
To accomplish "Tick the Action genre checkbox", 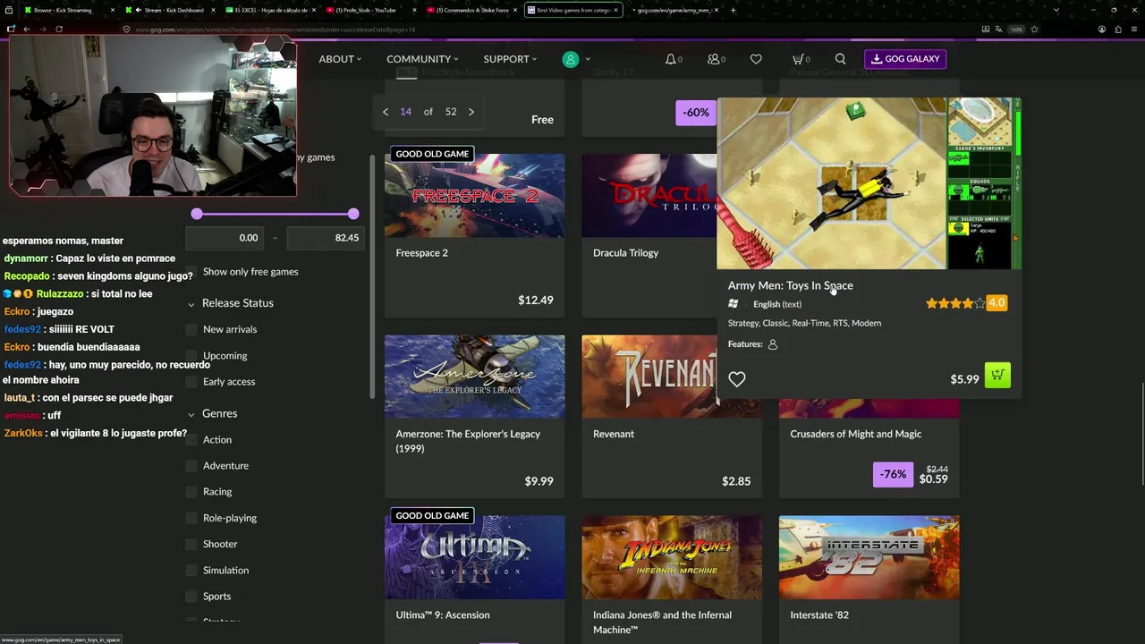I will pos(191,440).
